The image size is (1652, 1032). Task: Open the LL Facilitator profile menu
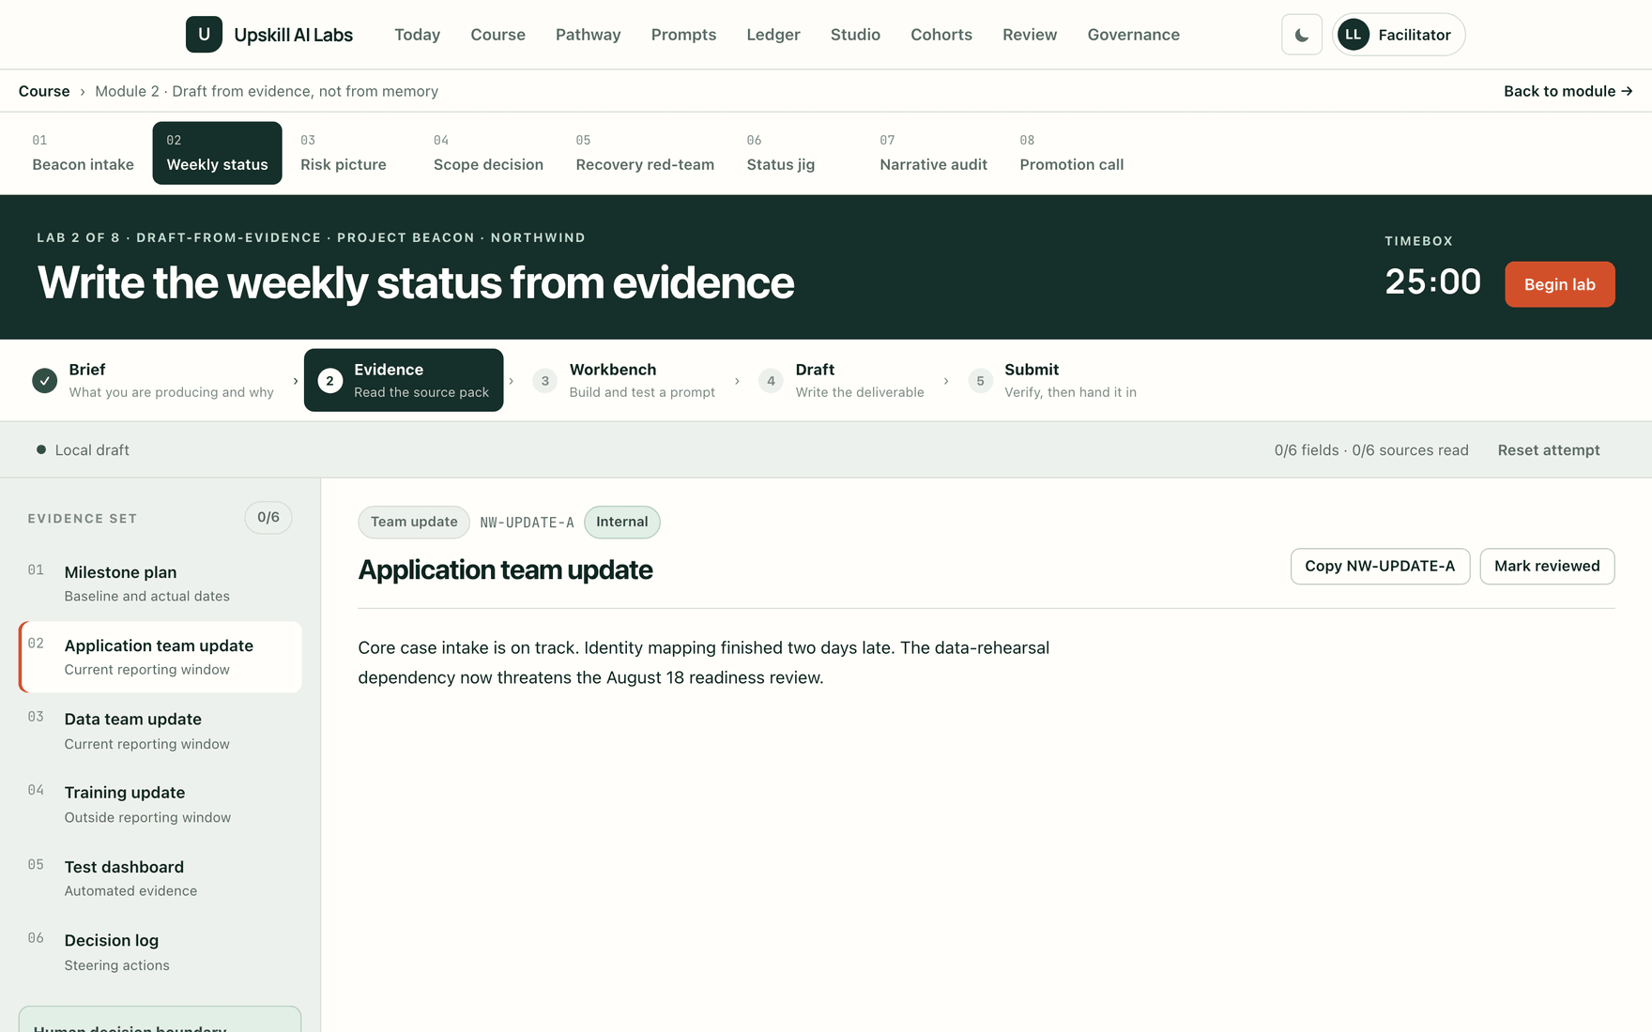point(1399,35)
